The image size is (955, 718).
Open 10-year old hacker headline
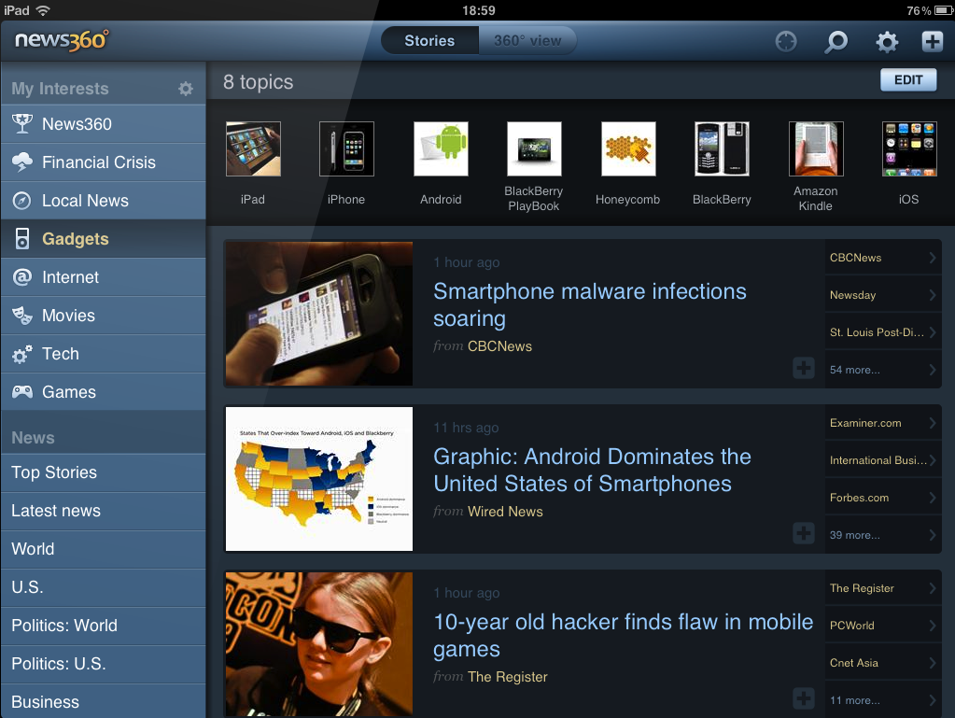623,635
